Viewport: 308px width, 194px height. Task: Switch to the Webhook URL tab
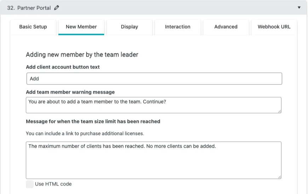tap(274, 27)
